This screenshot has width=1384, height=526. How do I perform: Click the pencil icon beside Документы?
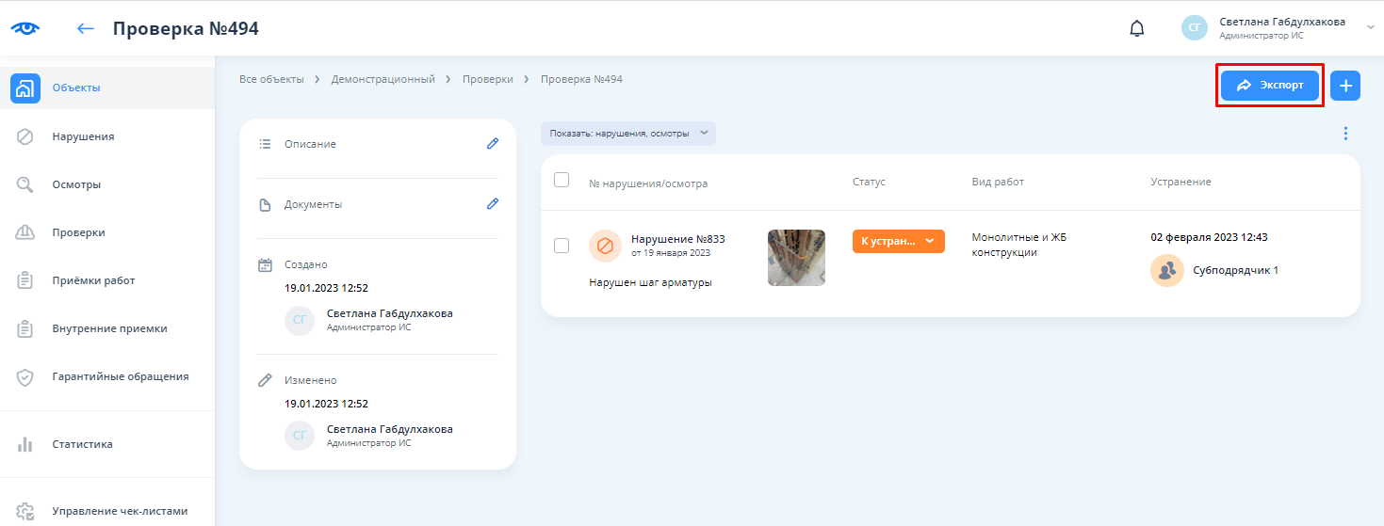[492, 204]
